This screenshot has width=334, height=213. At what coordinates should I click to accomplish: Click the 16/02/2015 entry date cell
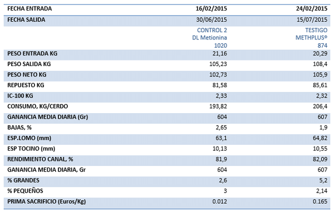point(212,9)
